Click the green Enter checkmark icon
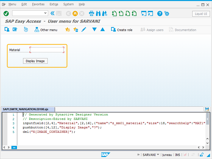The height and width of the screenshot is (159, 212). point(6,13)
